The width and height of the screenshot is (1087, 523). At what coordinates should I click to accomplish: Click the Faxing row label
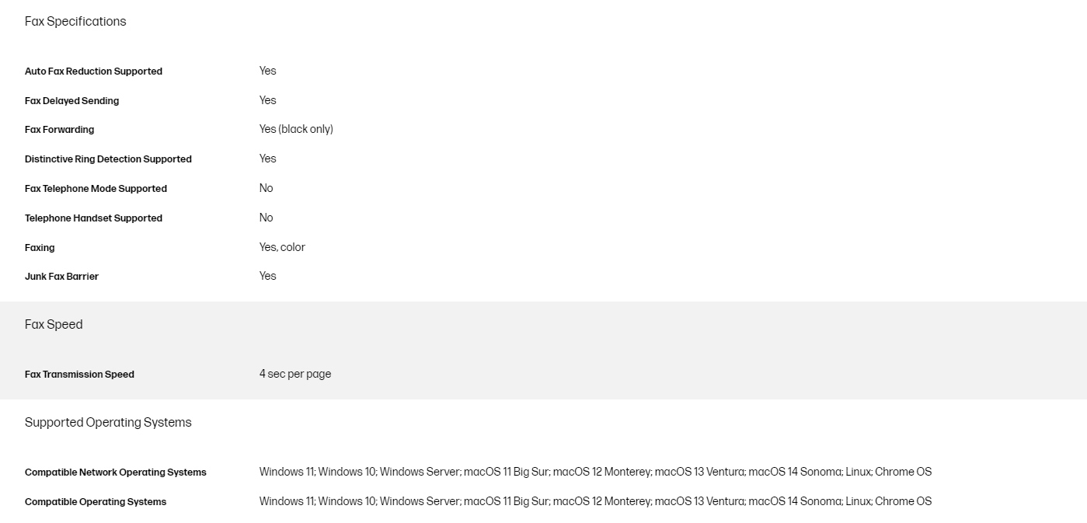coord(40,248)
